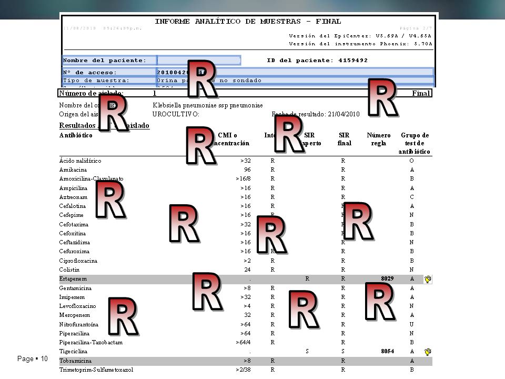Click patient ID value 4159492
This screenshot has height=379, width=505.
[352, 60]
